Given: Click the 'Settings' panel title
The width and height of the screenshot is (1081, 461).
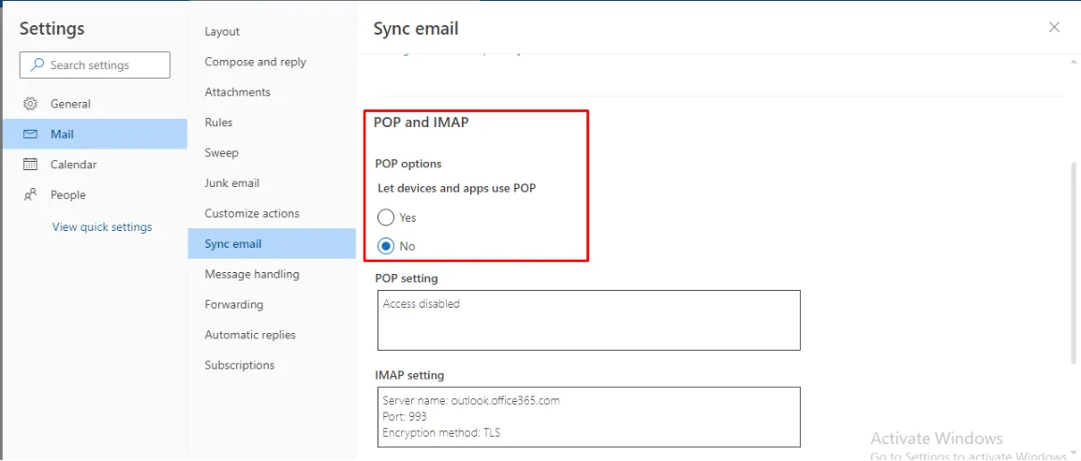Looking at the screenshot, I should click(x=52, y=29).
